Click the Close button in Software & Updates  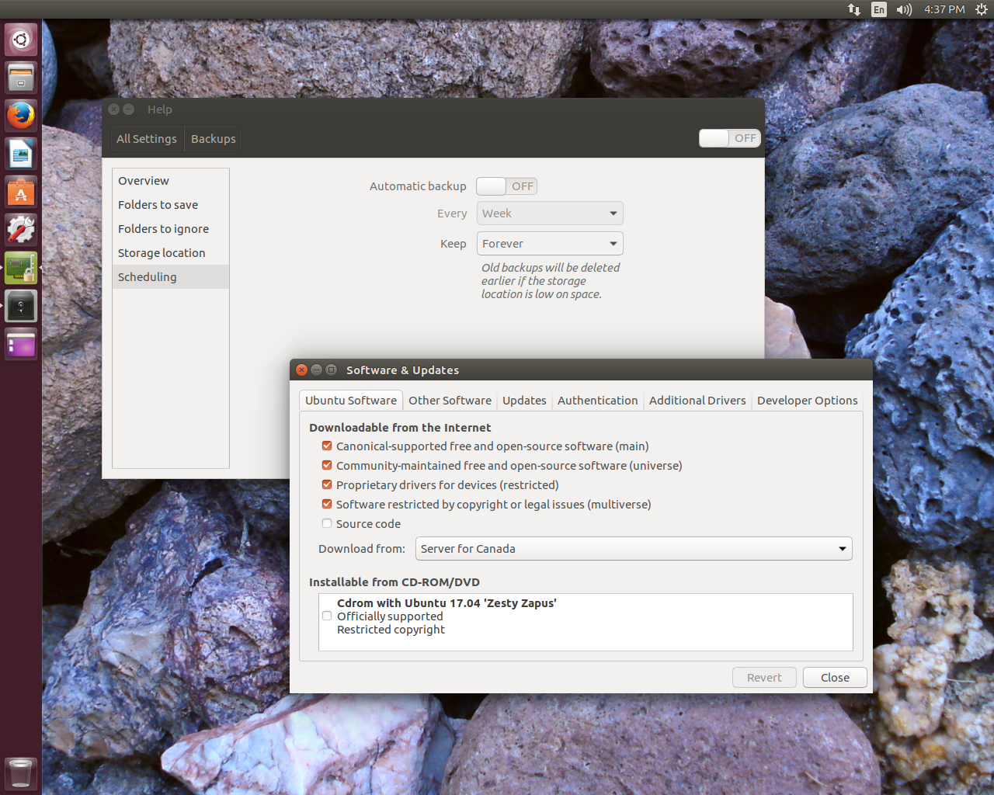[835, 678]
